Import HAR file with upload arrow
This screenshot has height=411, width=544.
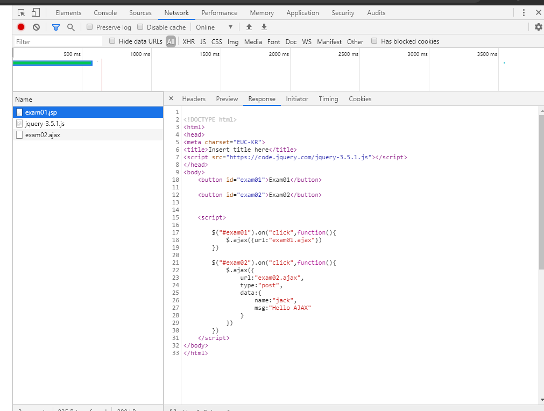[x=249, y=27]
